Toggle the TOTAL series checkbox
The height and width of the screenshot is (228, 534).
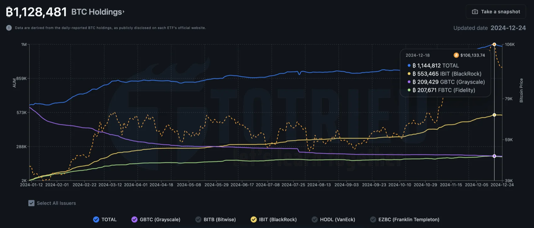click(x=96, y=220)
